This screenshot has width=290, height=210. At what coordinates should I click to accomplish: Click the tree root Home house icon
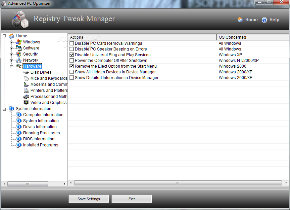(x=11, y=36)
